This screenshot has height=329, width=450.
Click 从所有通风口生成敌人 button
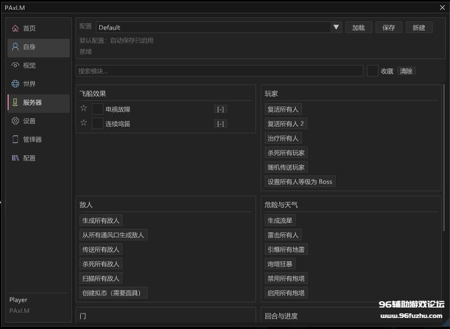click(x=113, y=235)
